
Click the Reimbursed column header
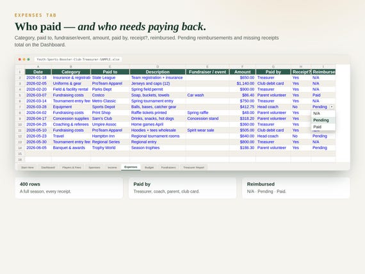323,72
